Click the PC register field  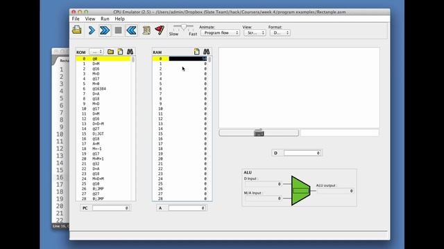coord(111,208)
